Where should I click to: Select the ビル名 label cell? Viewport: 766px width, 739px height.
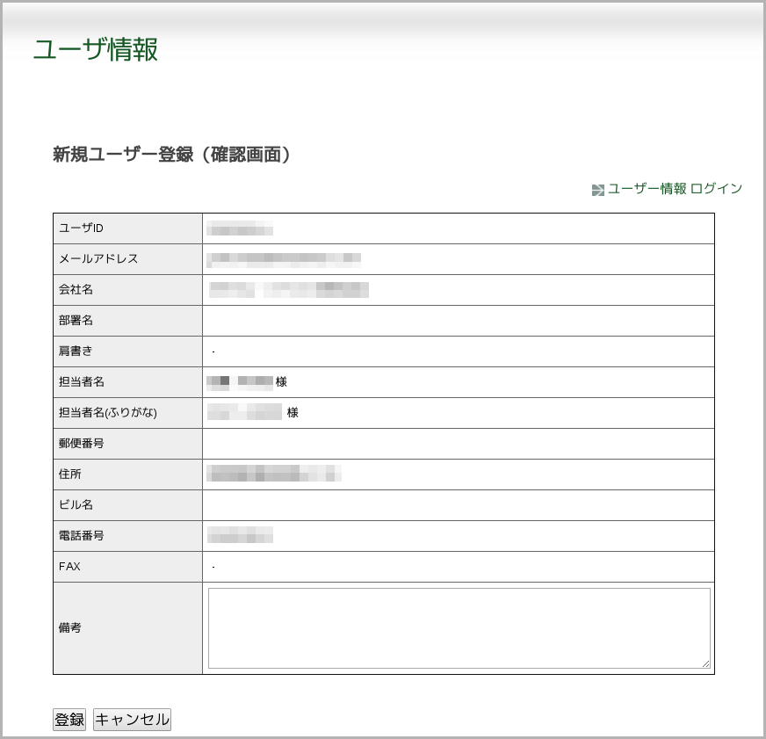pyautogui.click(x=76, y=505)
